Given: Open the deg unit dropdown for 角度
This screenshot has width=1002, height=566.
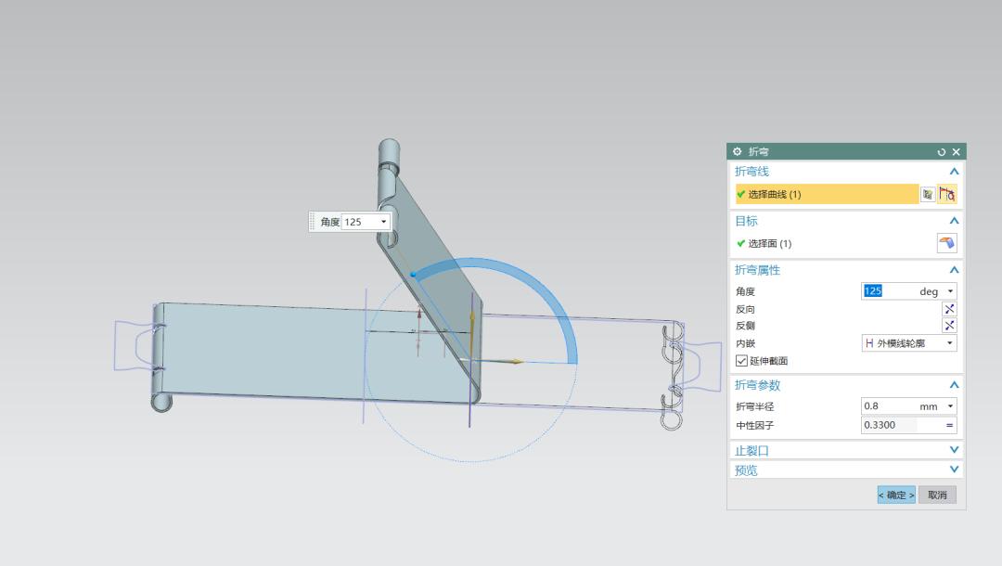Looking at the screenshot, I should (950, 291).
